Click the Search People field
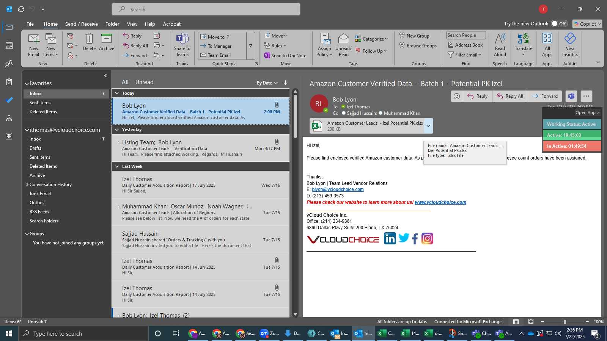 pyautogui.click(x=466, y=35)
